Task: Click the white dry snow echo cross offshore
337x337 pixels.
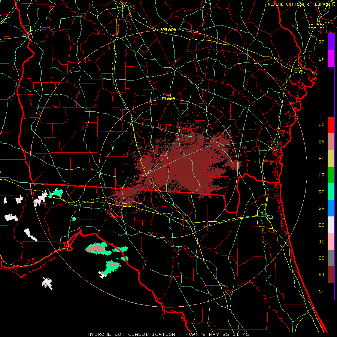Action: tap(47, 283)
